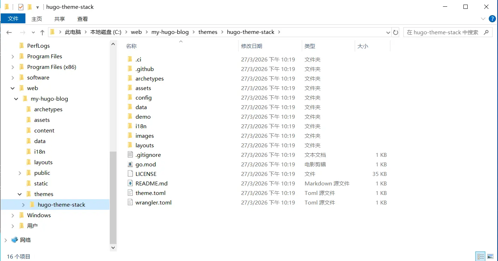498x261 pixels.
Task: Click the archetypes folder icon in file list
Action: tap(130, 78)
